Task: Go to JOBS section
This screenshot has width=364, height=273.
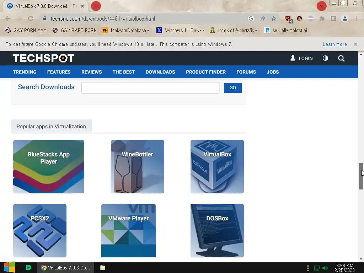Action: 273,72
